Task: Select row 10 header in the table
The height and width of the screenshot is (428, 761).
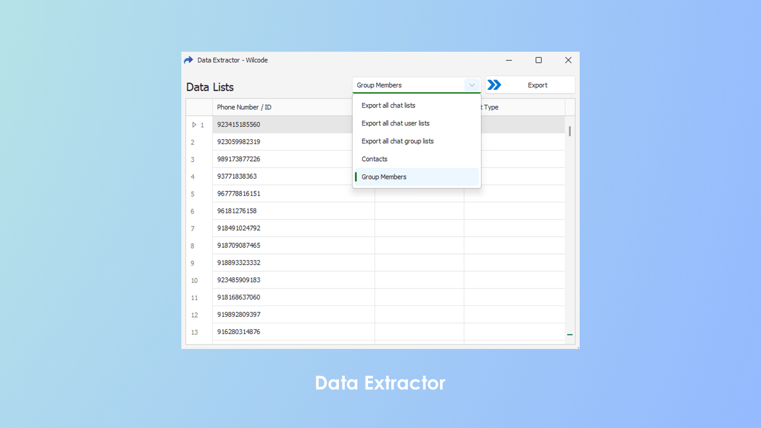Action: click(x=194, y=281)
